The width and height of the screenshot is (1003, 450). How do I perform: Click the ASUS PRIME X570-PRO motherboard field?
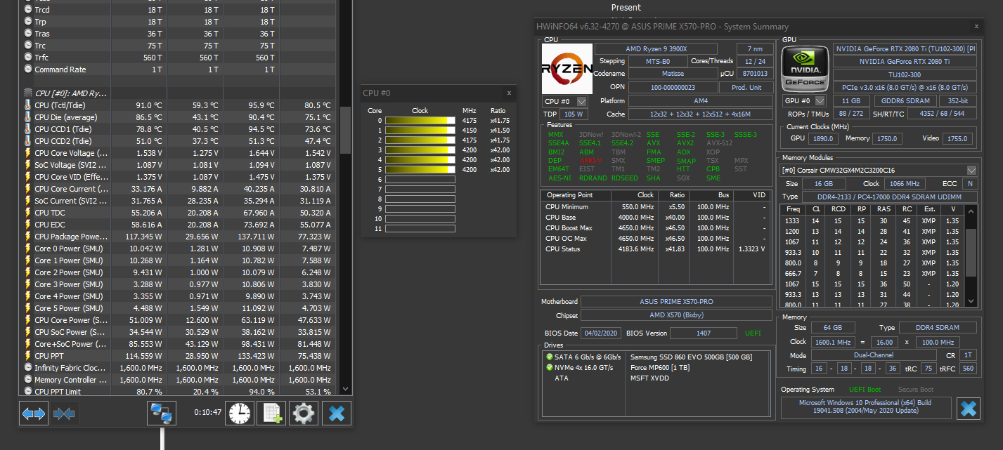click(x=677, y=302)
